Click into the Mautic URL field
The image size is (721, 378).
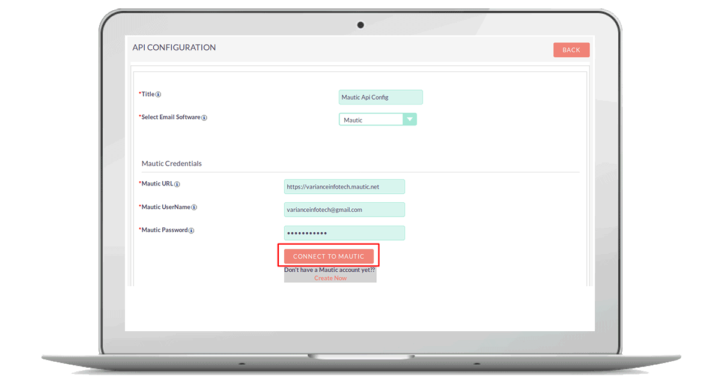(344, 187)
